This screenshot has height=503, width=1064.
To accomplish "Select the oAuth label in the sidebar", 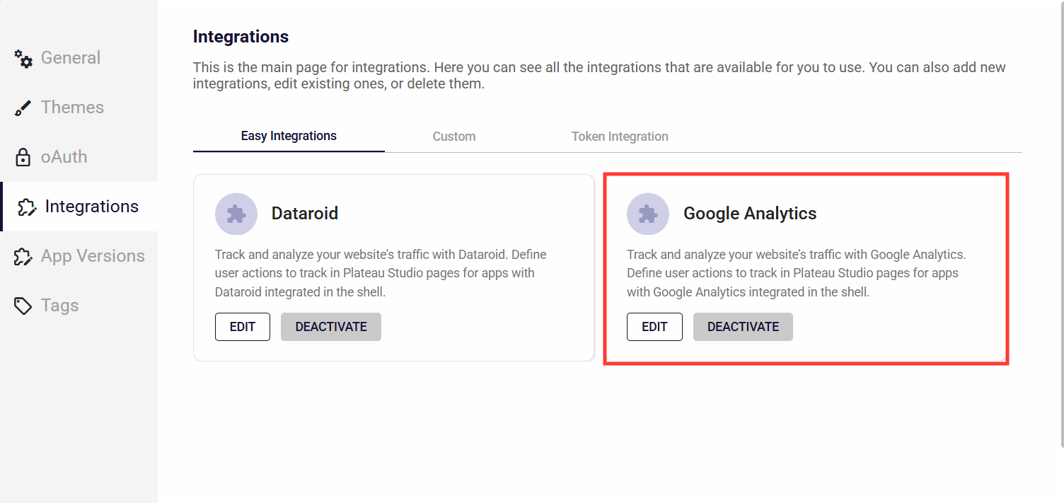I will pos(64,157).
